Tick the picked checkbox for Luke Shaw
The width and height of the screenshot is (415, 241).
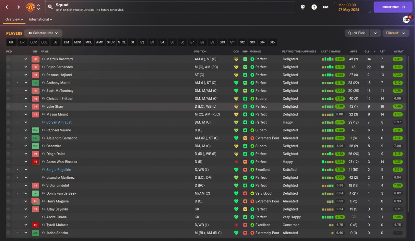(8, 106)
